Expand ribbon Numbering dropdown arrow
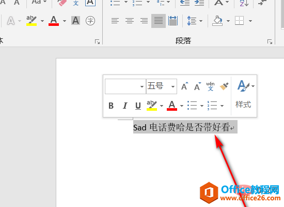Viewport: 284px width, 207px height. click(x=148, y=2)
